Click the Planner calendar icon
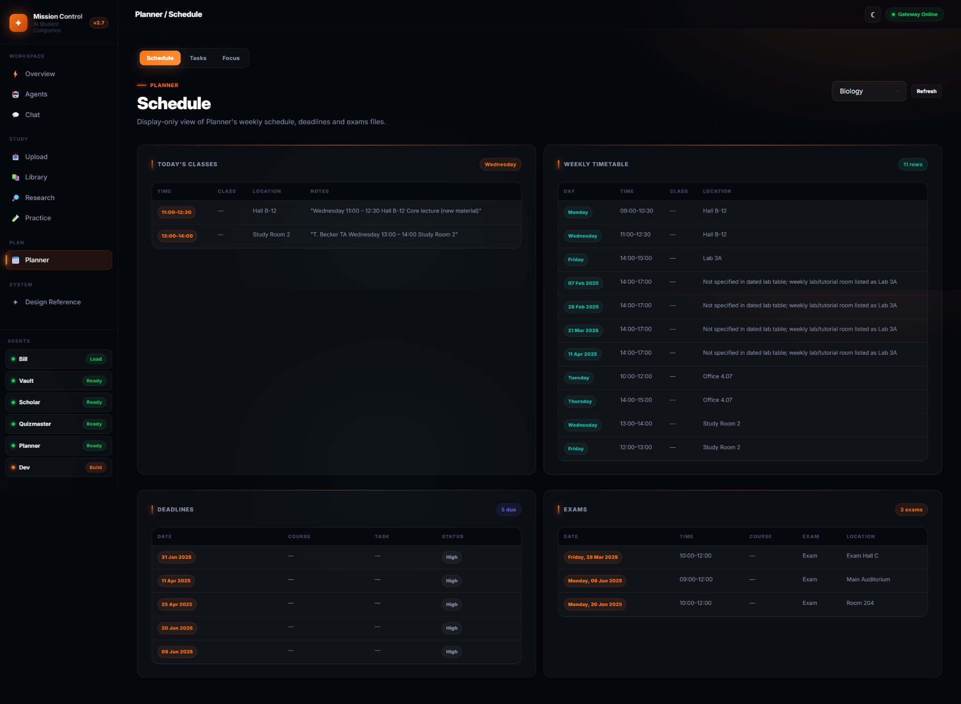The width and height of the screenshot is (961, 704). coord(16,260)
